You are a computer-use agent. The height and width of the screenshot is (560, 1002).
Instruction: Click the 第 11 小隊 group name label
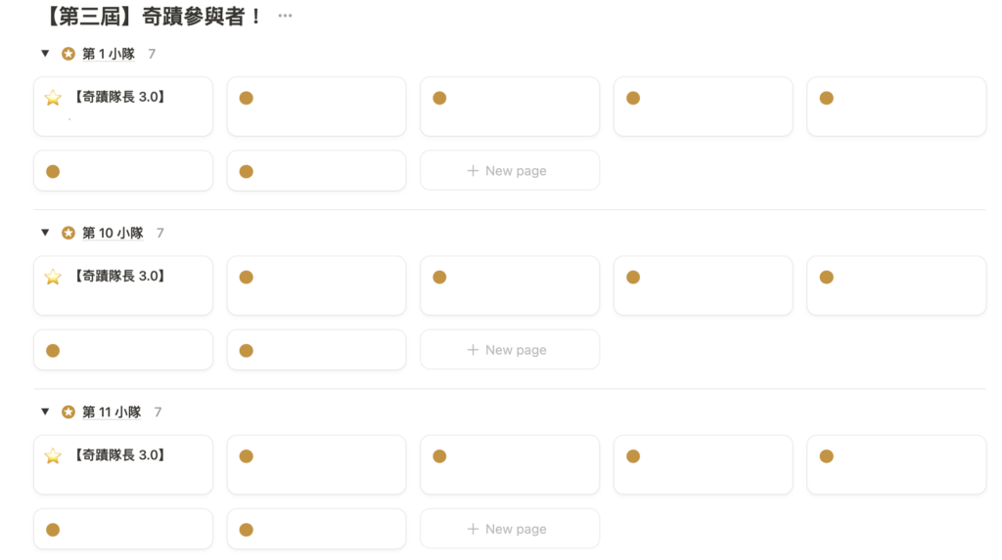pyautogui.click(x=112, y=412)
